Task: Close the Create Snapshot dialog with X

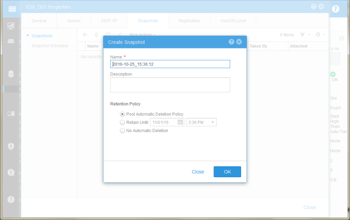Action: click(x=239, y=42)
